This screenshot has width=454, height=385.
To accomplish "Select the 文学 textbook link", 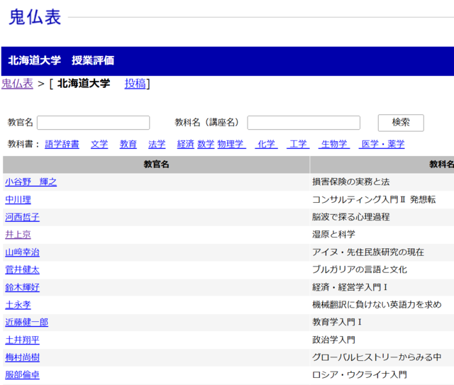I will pyautogui.click(x=99, y=144).
